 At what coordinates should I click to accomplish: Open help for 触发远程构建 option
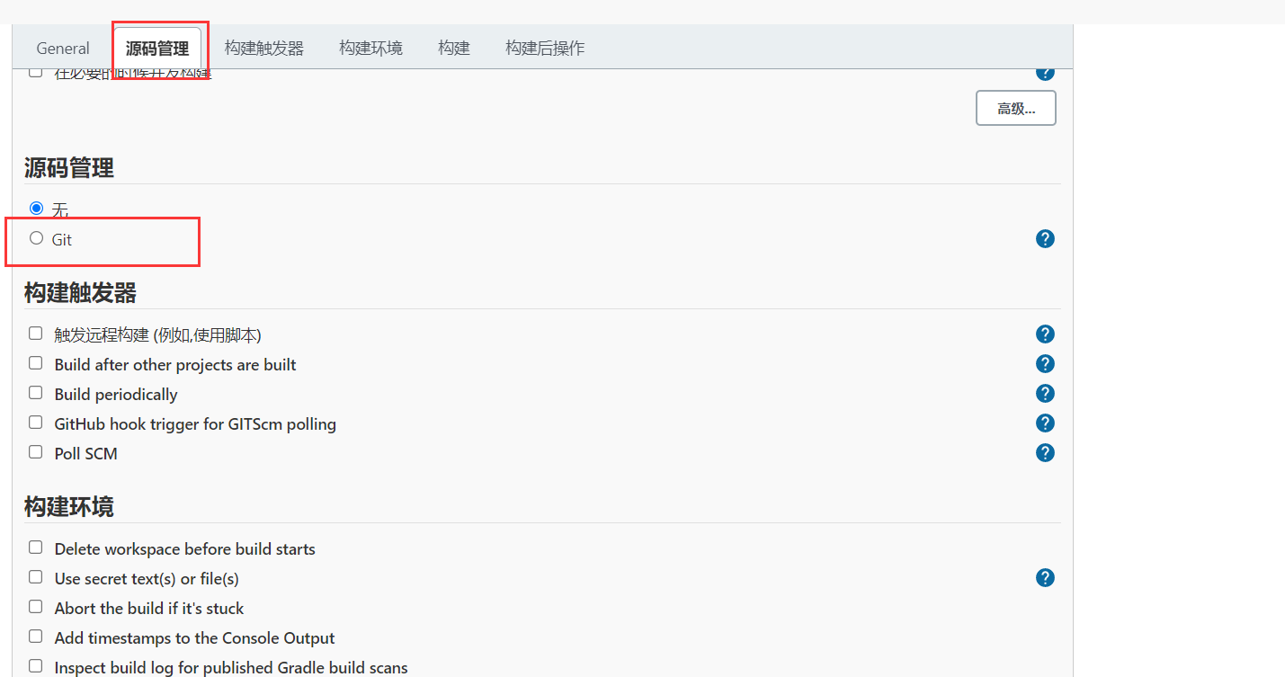click(1045, 334)
